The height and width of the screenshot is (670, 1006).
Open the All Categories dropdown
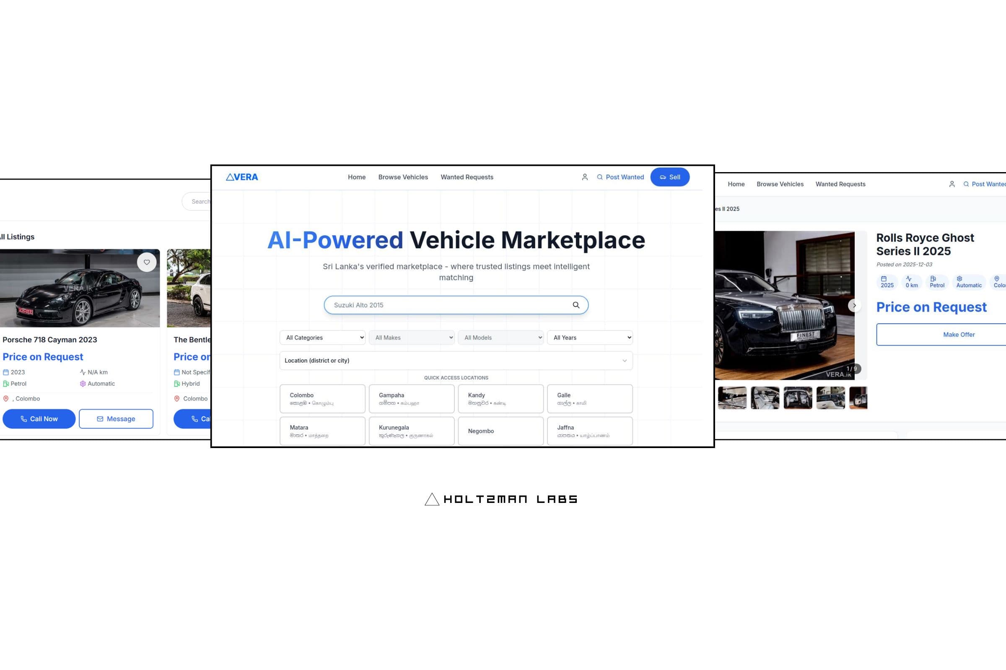click(x=322, y=337)
